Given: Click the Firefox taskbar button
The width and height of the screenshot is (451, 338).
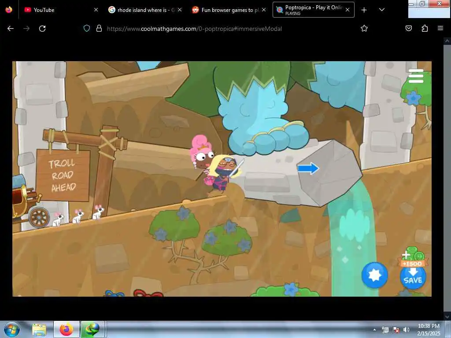Looking at the screenshot, I should [x=66, y=329].
